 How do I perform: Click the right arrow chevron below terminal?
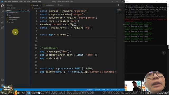coord(164,53)
